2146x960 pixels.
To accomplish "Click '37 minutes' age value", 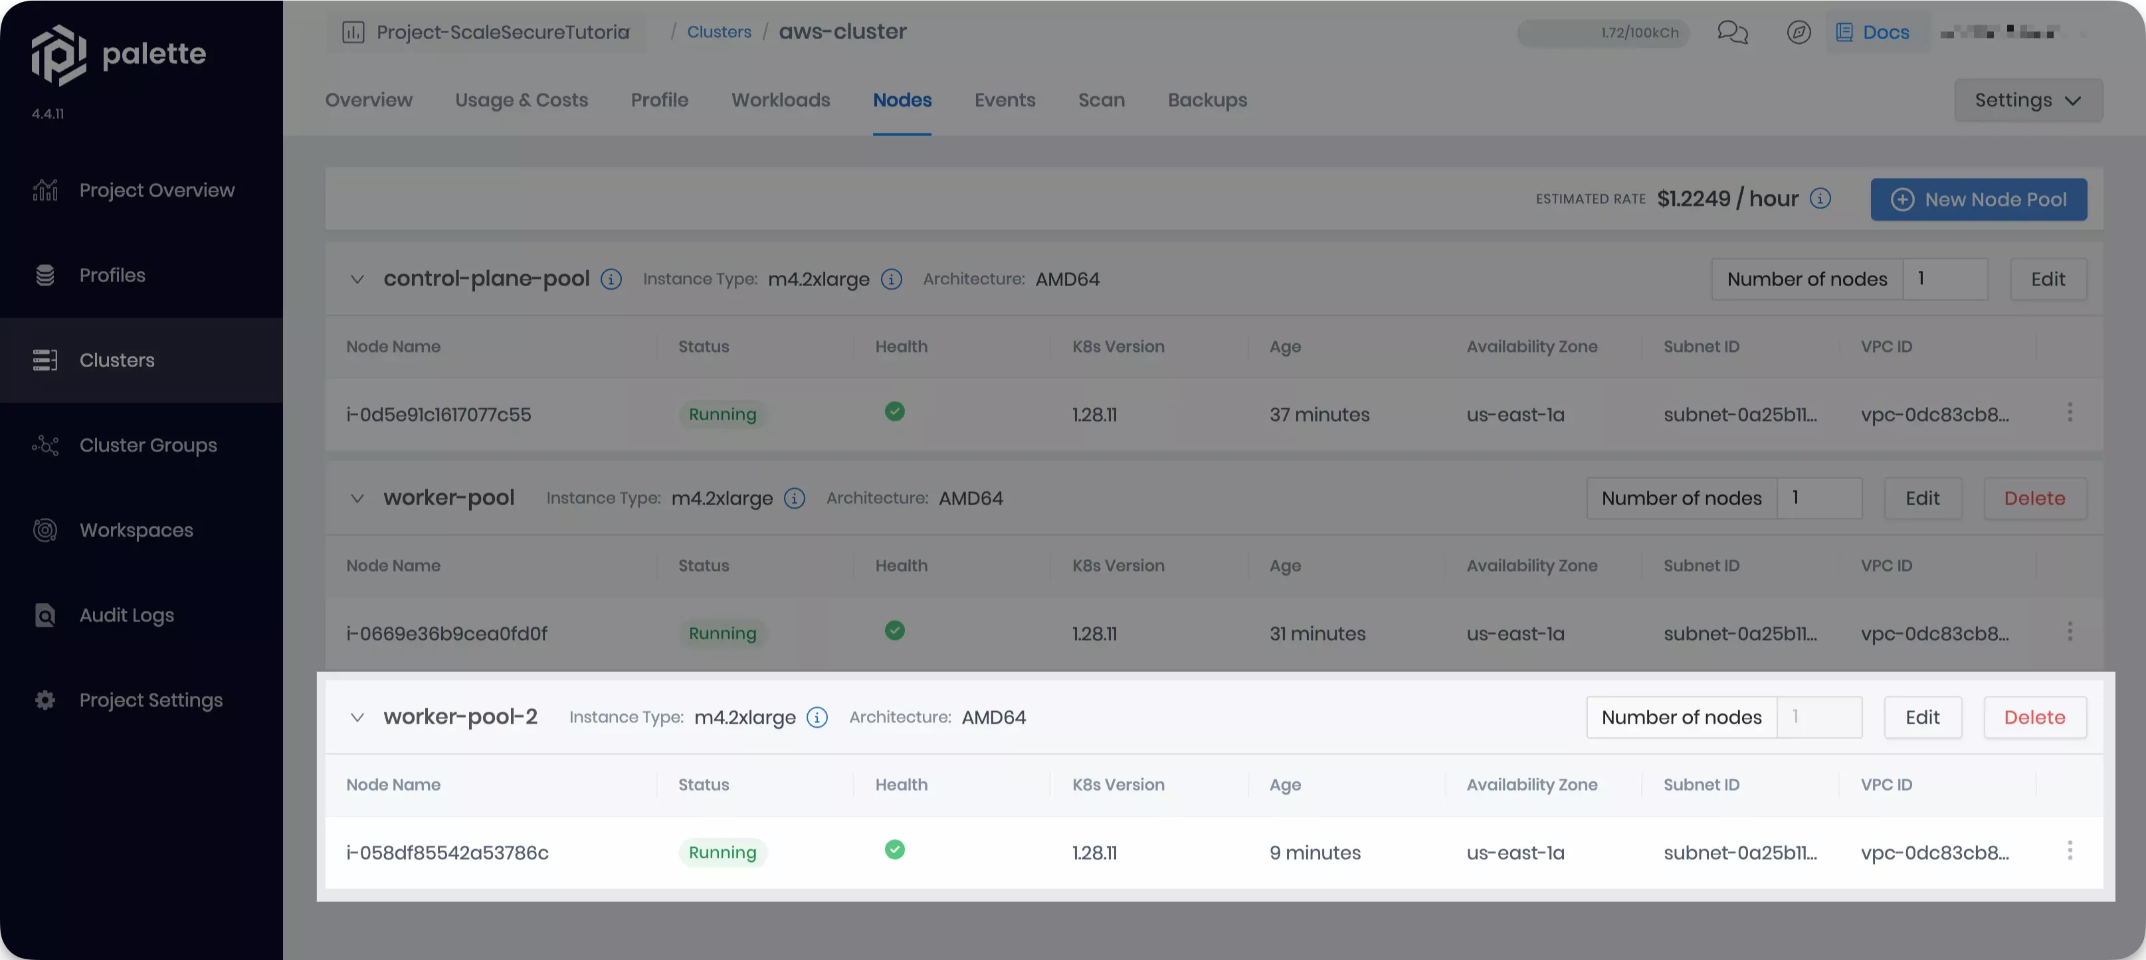I will pyautogui.click(x=1319, y=416).
